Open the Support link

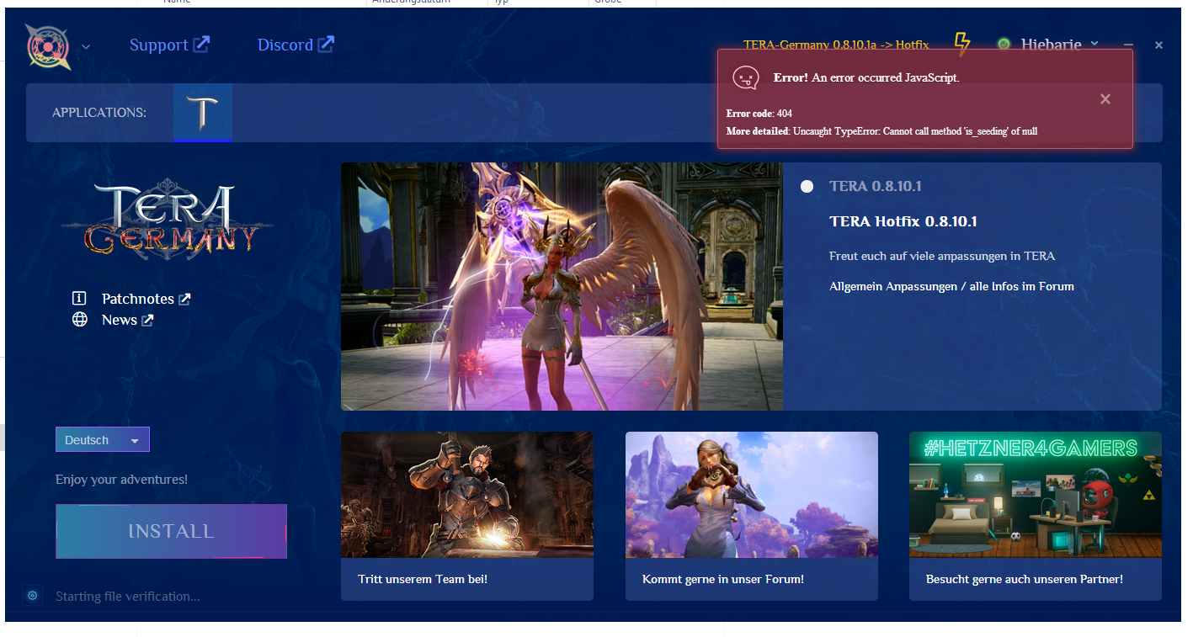pos(169,45)
